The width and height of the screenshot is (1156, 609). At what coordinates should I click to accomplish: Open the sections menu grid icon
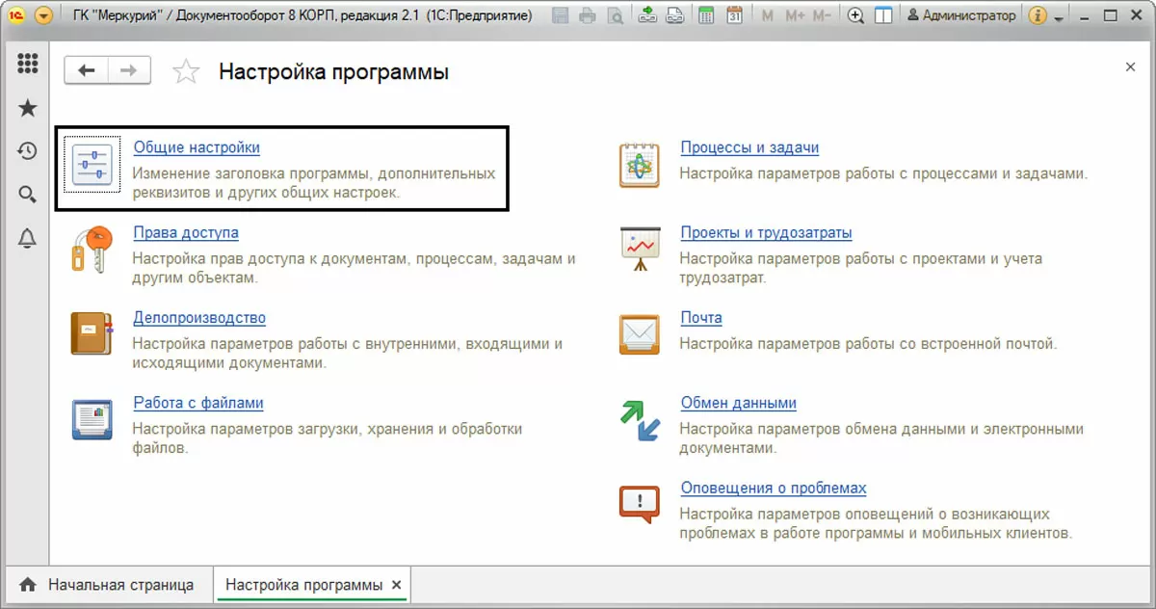coord(28,64)
